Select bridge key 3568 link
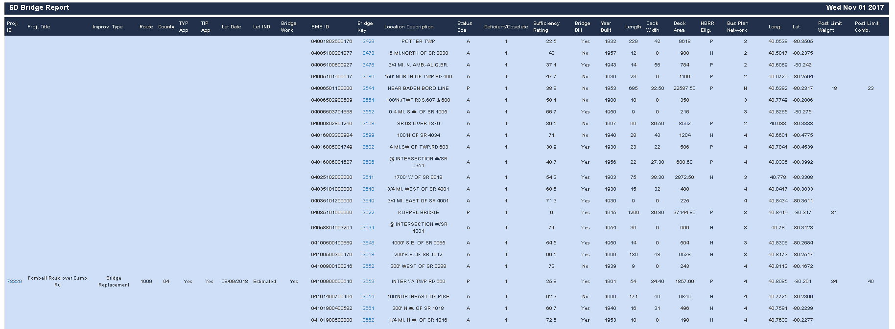Viewport: 895px width, 329px height. point(368,124)
